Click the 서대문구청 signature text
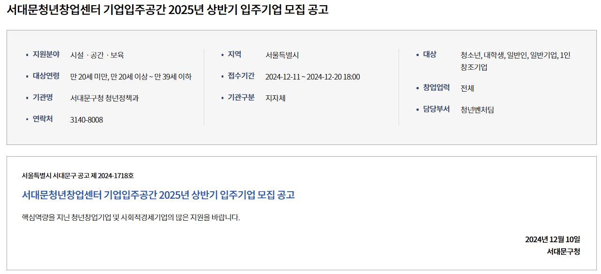The height and width of the screenshot is (274, 601). pos(564,252)
